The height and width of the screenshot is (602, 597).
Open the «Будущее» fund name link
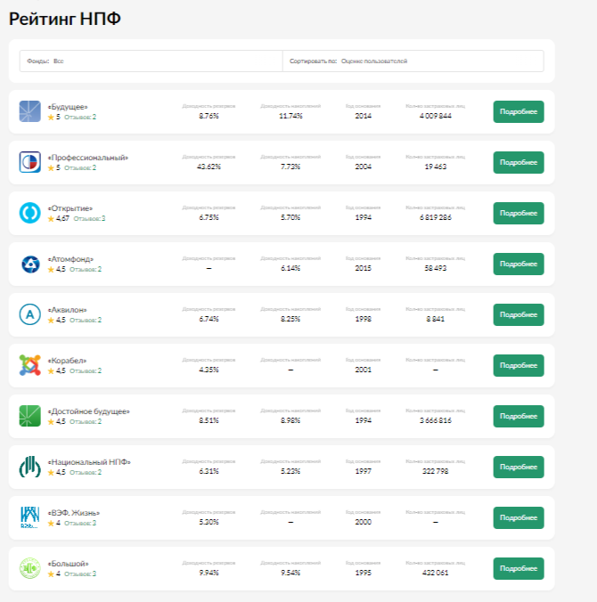pos(68,107)
